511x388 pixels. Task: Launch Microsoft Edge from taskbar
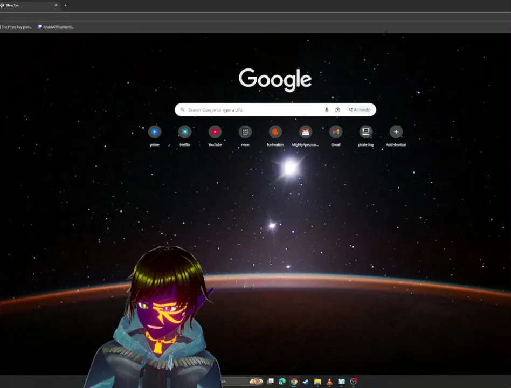coord(282,381)
